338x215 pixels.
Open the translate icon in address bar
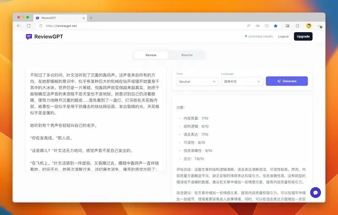pos(258,26)
